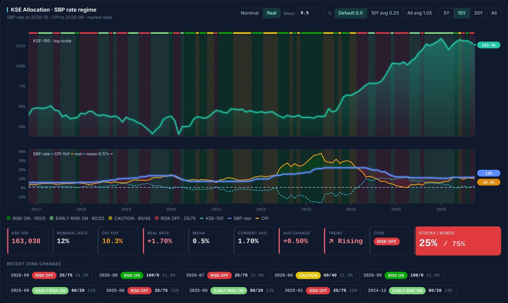The width and height of the screenshot is (508, 303).
Task: Select the 2026-08 RISK ON zone change
Action: point(137,275)
